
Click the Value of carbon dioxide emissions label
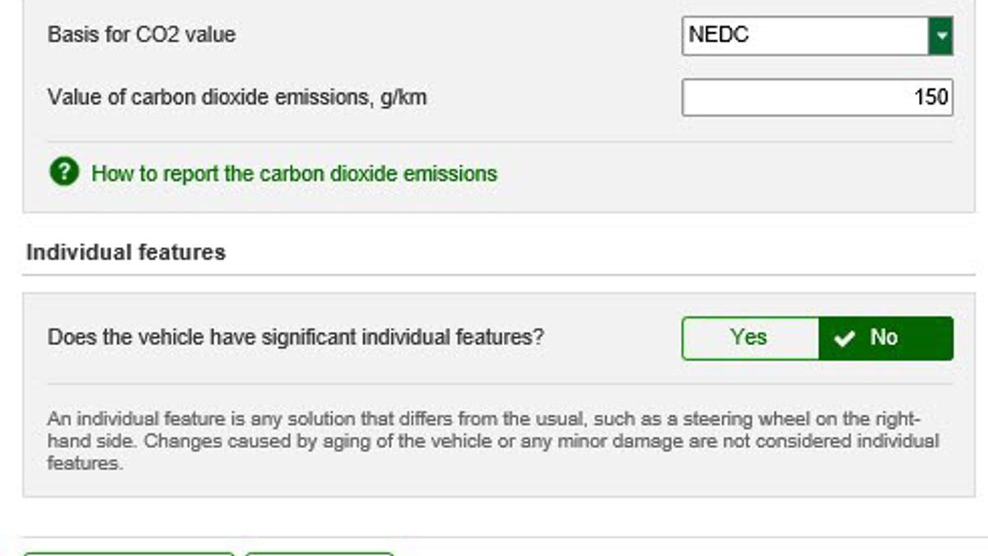237,98
